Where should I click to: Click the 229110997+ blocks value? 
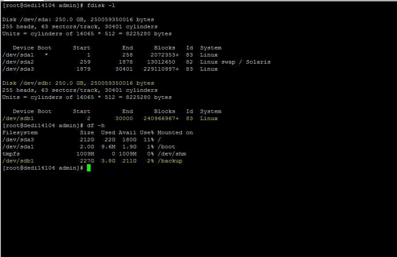(159, 69)
